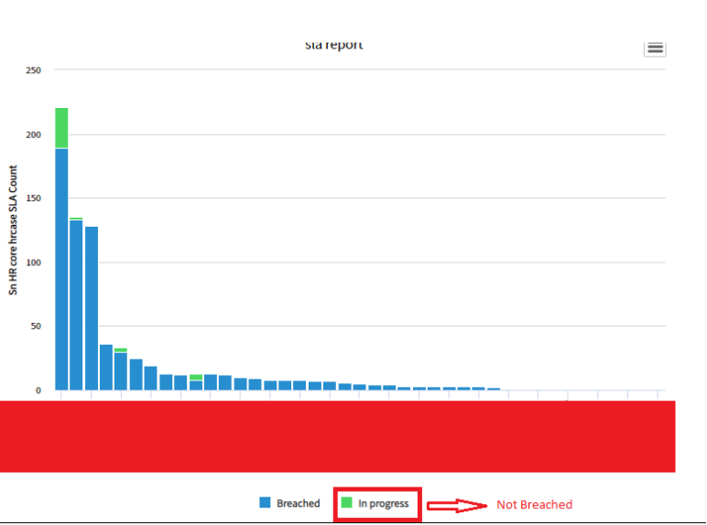Click the Sn HR core hrcase SLA Count axis title
This screenshot has width=707, height=525.
click(x=13, y=230)
